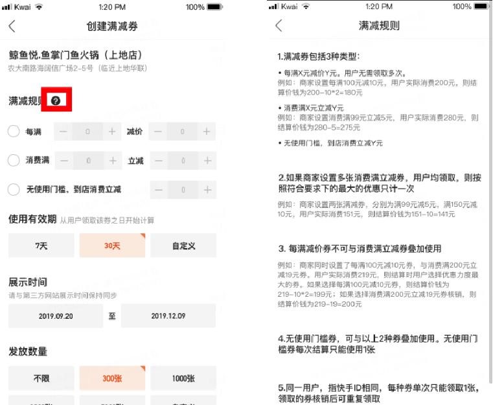This screenshot has height=405, width=493.
Task: Select 300张 issue quantity
Action: [112, 378]
